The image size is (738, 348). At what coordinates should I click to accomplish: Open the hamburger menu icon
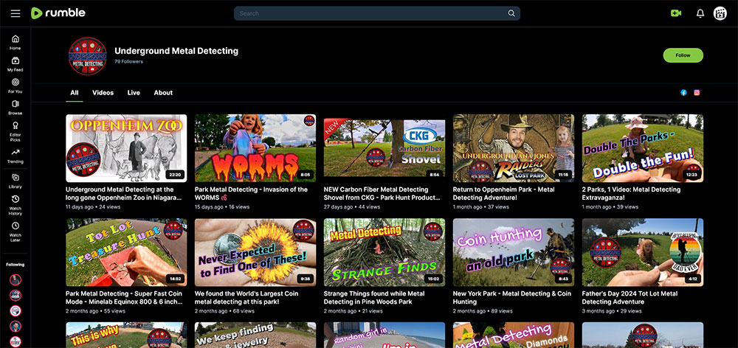tap(15, 13)
